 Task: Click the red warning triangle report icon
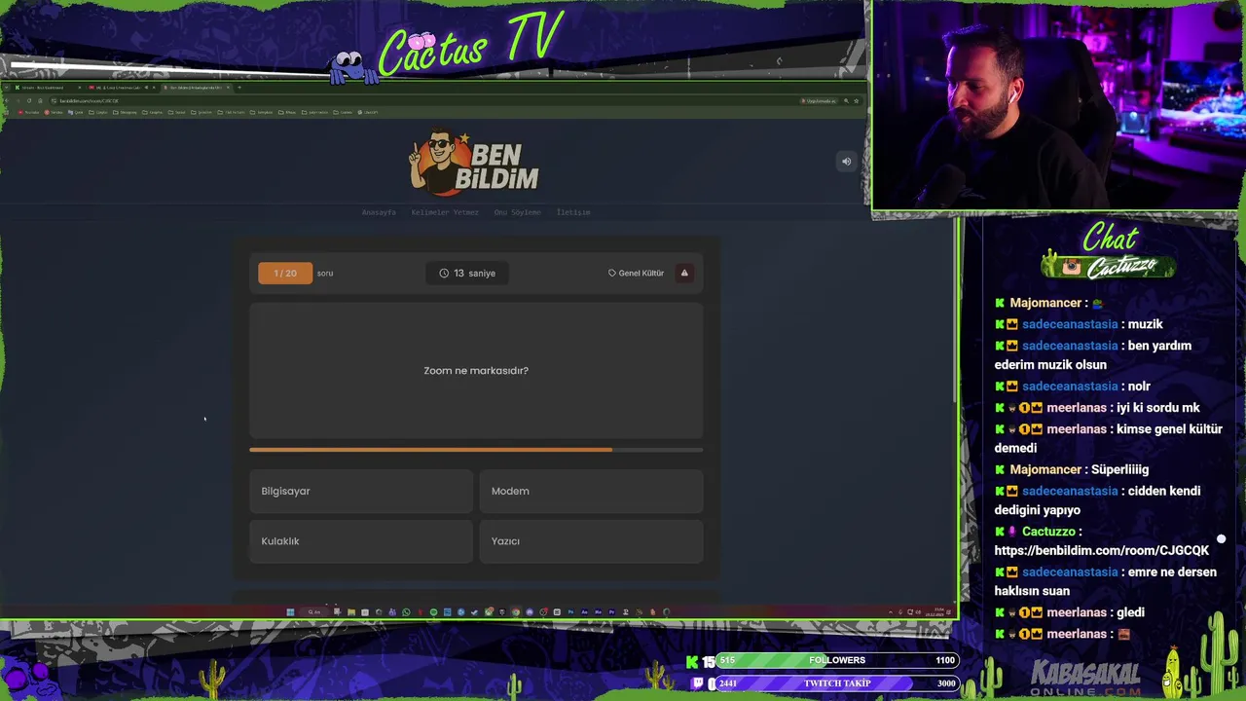[684, 273]
